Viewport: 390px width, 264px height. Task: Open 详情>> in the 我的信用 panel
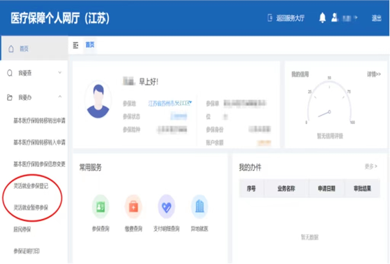(374, 74)
